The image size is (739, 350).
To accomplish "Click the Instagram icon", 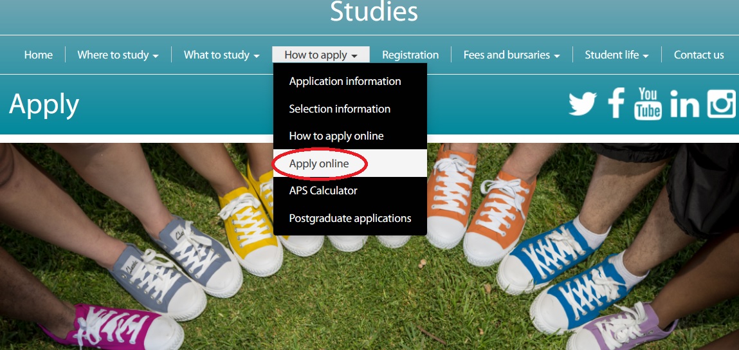I will coord(722,104).
